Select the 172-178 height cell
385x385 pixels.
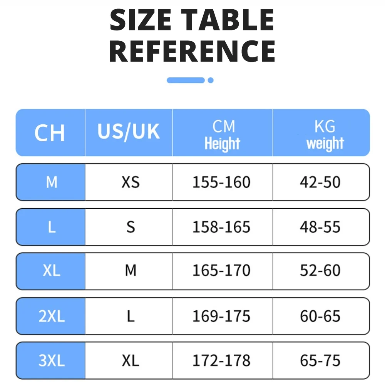pyautogui.click(x=221, y=361)
